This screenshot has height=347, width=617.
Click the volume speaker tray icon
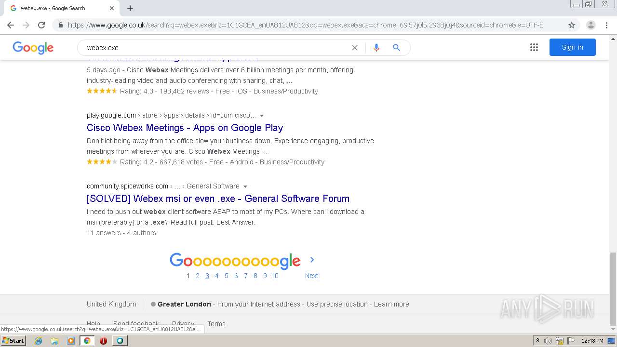[548, 341]
